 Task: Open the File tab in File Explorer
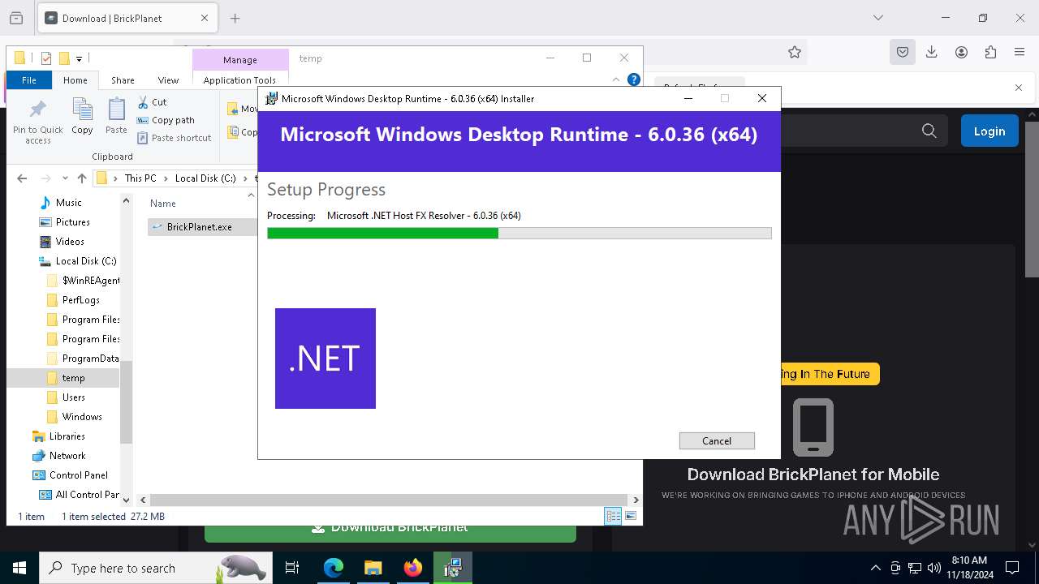[x=29, y=80]
